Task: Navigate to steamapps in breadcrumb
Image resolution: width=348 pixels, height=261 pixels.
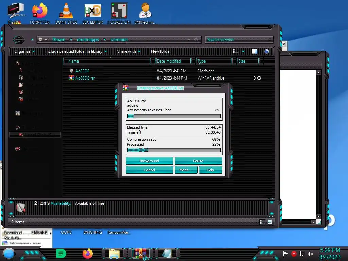Action: [x=88, y=39]
